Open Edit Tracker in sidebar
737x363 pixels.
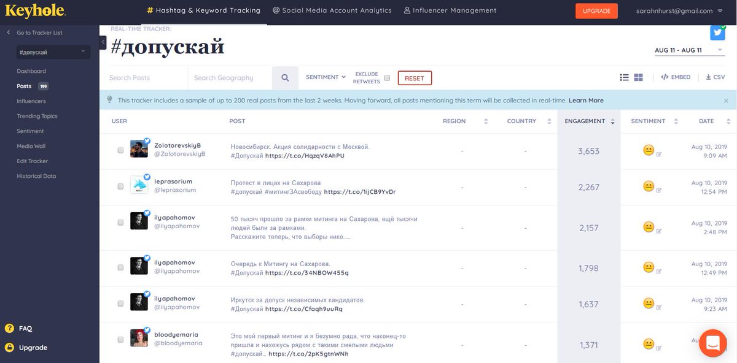click(x=33, y=161)
